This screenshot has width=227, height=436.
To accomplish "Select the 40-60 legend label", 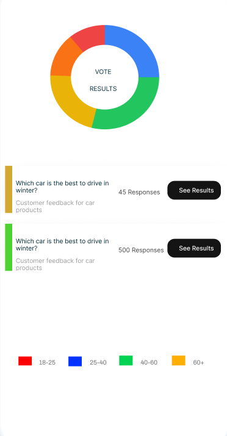I will 149,363.
